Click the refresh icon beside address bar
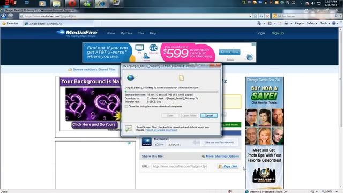Image resolution: width=343 pixels, height=193 pixels. pyautogui.click(x=261, y=16)
